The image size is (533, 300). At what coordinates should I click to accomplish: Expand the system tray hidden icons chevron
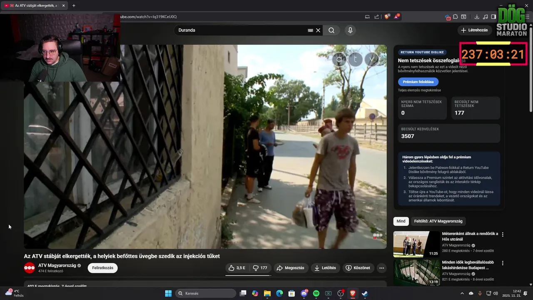462,293
